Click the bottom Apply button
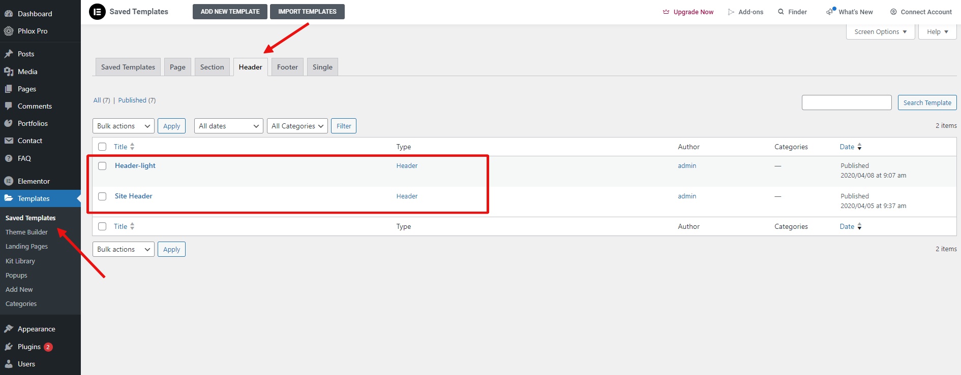Viewport: 961px width, 375px height. tap(171, 249)
